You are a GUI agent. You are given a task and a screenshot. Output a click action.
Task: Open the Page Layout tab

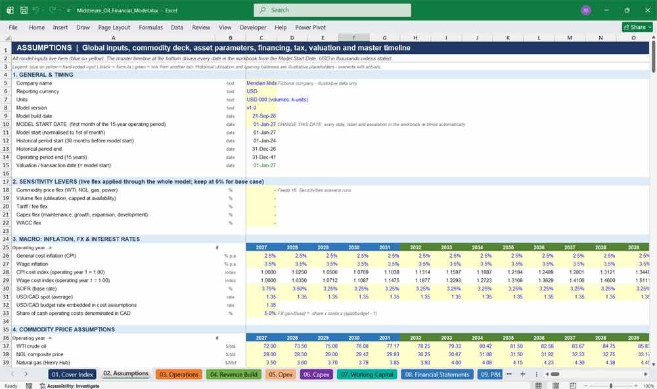[114, 27]
